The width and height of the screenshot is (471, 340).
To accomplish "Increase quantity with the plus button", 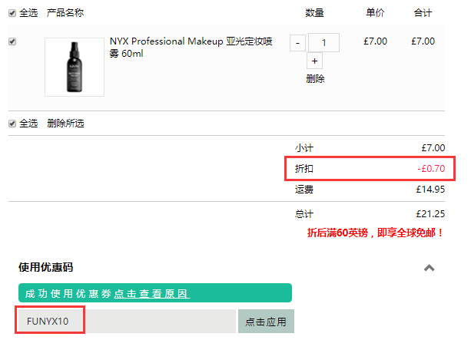I will pyautogui.click(x=314, y=61).
